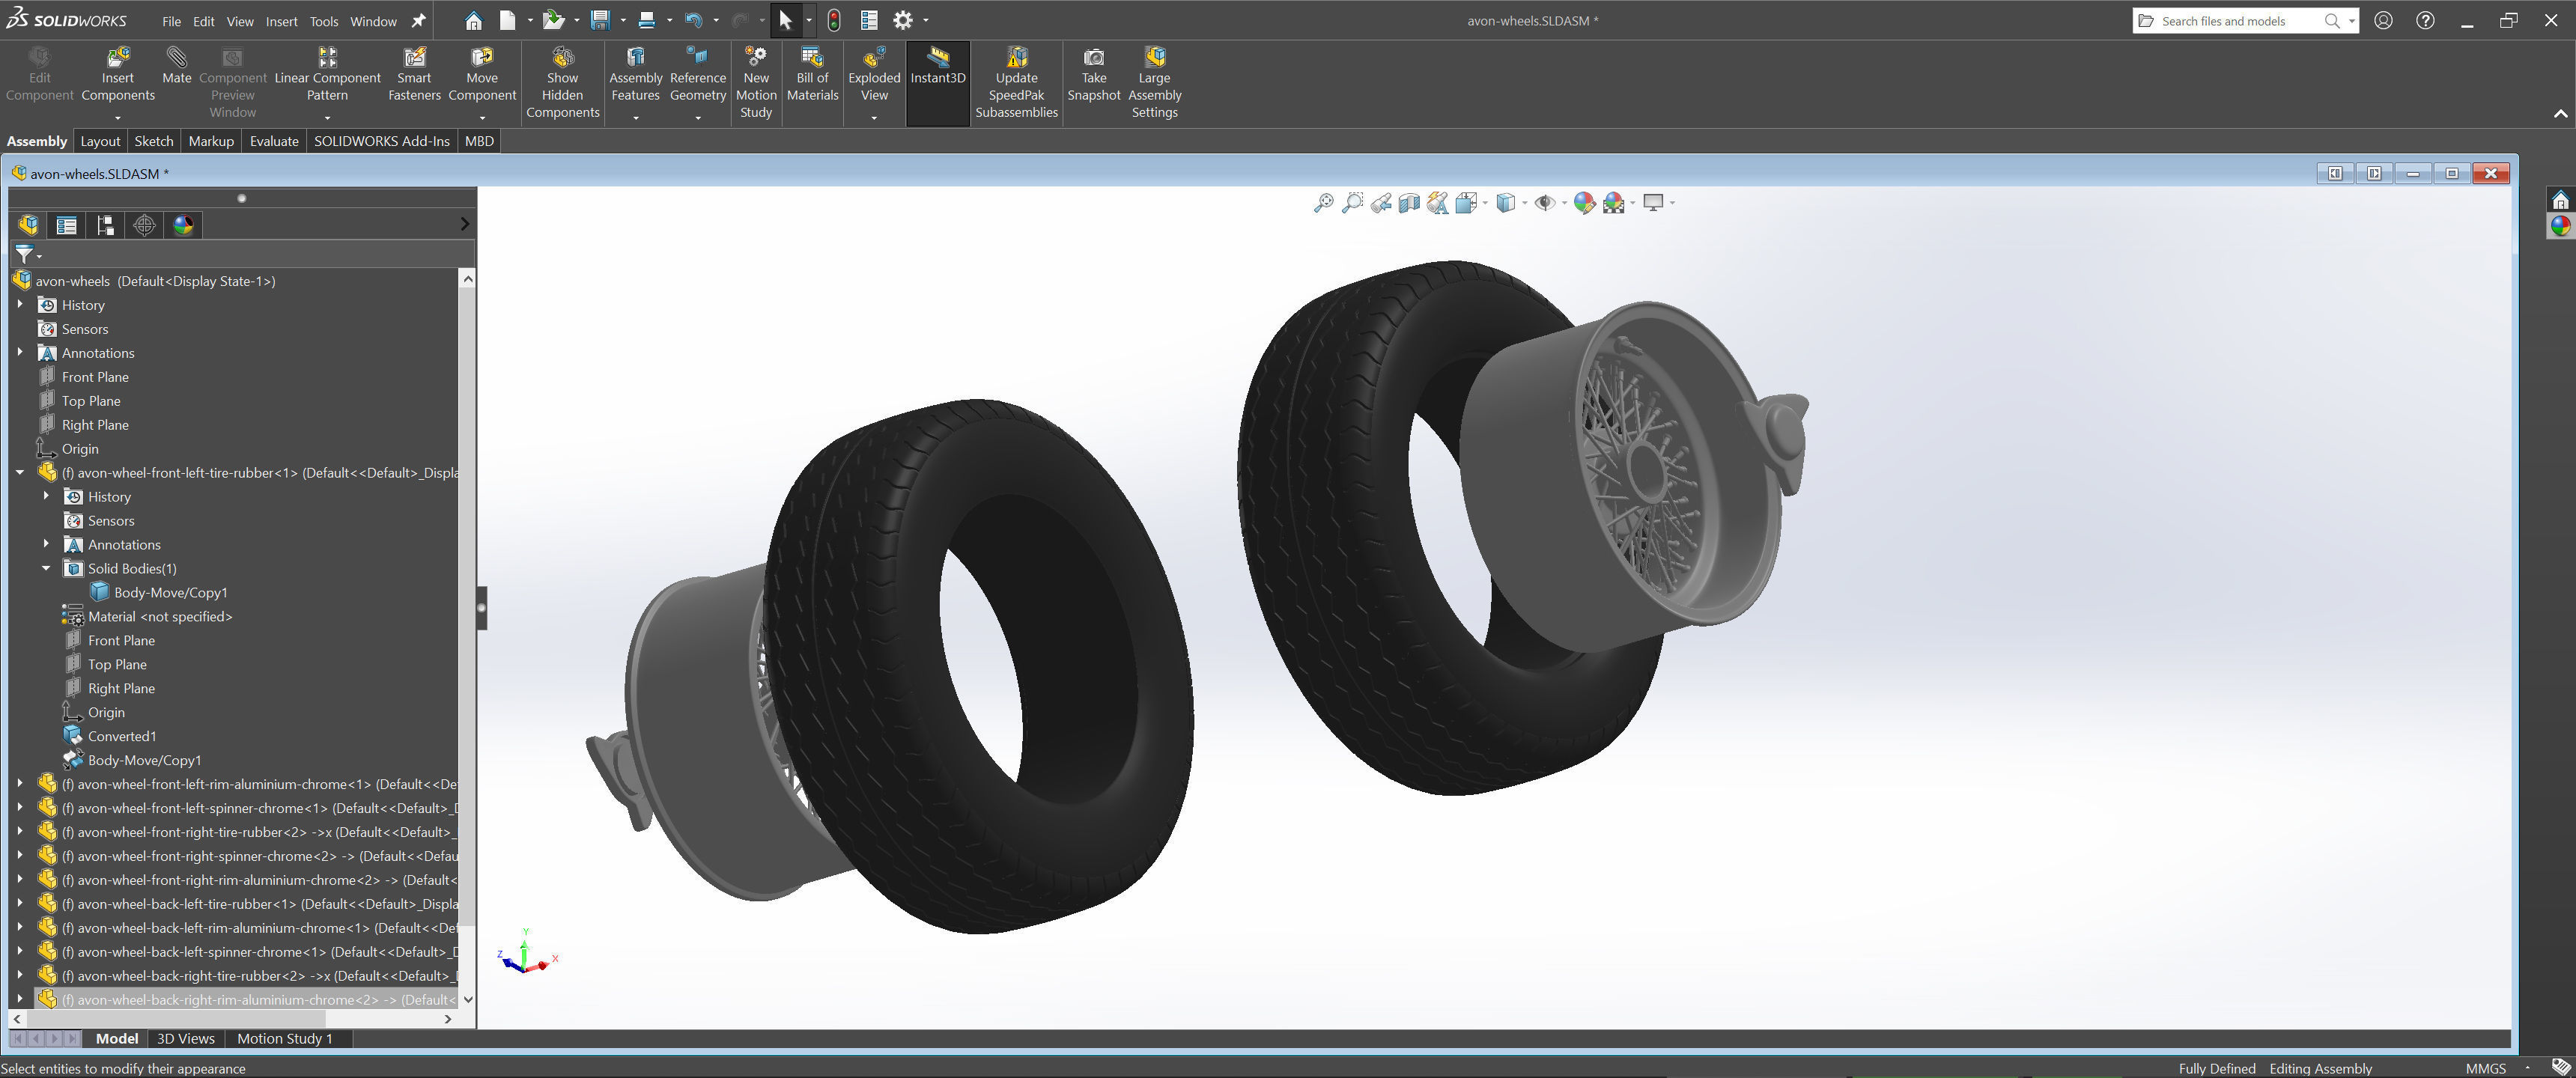Expand the FeatureManager panel arrow
Viewport: 2576px width, 1078px height.
464,224
